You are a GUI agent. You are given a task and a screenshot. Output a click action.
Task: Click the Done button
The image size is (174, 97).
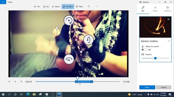(x=147, y=87)
